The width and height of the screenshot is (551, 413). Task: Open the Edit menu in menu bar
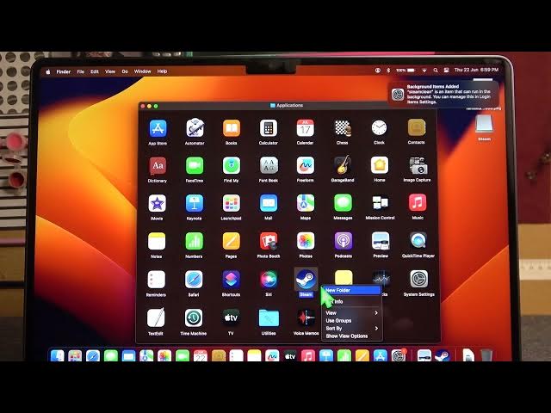click(95, 71)
